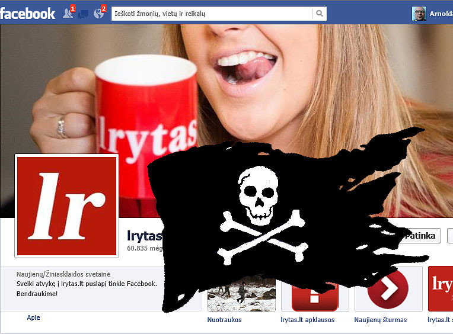Click the Facebook logo in header
The width and height of the screenshot is (453, 334).
27,13
